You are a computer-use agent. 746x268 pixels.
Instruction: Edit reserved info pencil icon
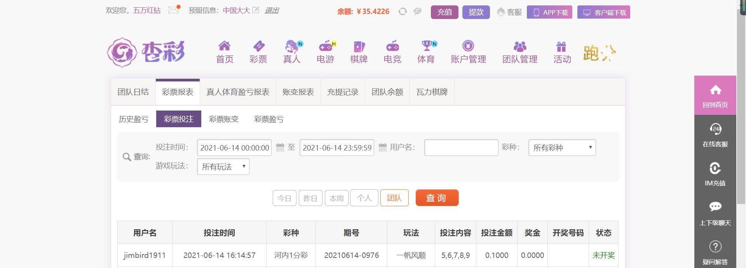coord(255,10)
